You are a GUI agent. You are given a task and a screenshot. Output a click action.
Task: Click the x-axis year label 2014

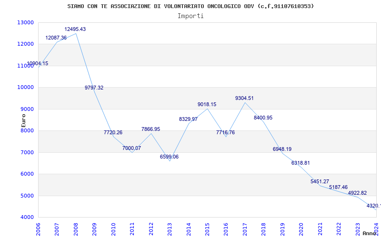coord(189,229)
